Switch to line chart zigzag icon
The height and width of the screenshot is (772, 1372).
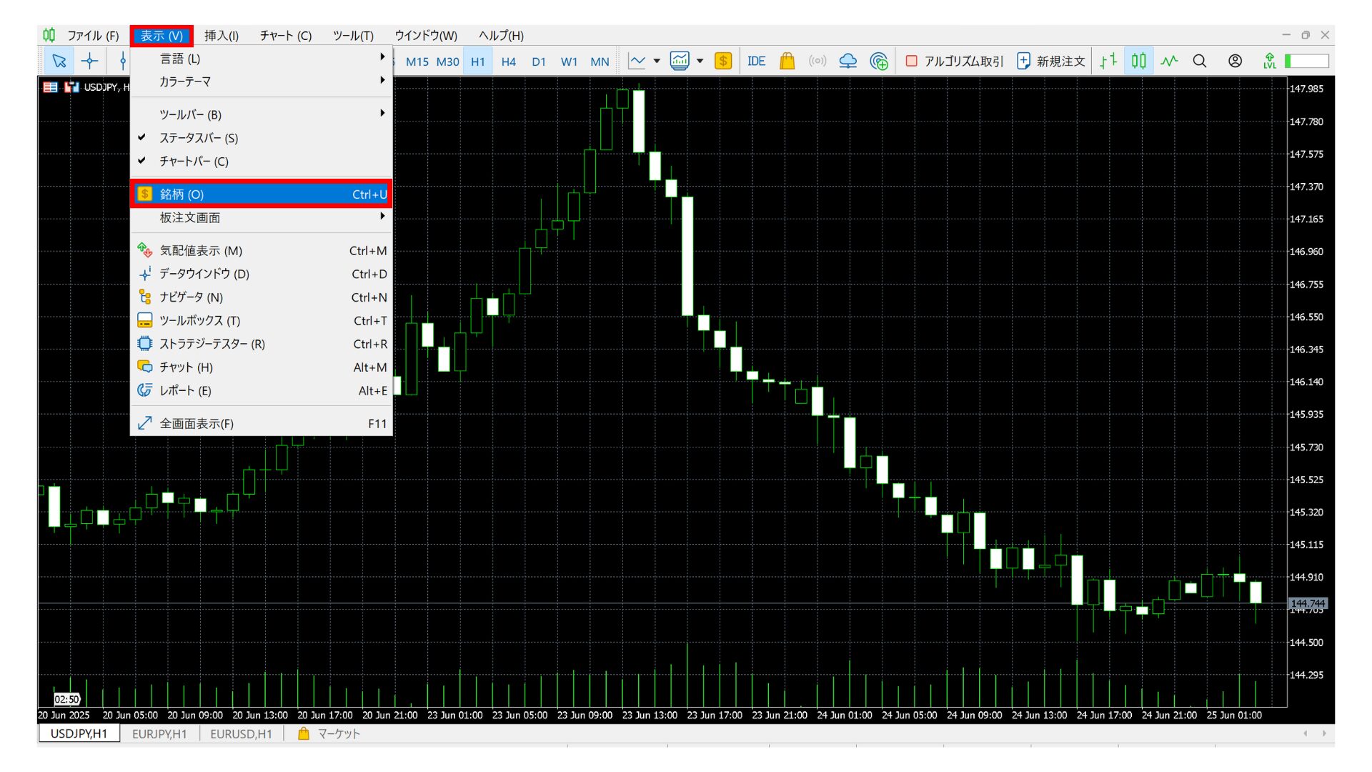(x=1169, y=61)
